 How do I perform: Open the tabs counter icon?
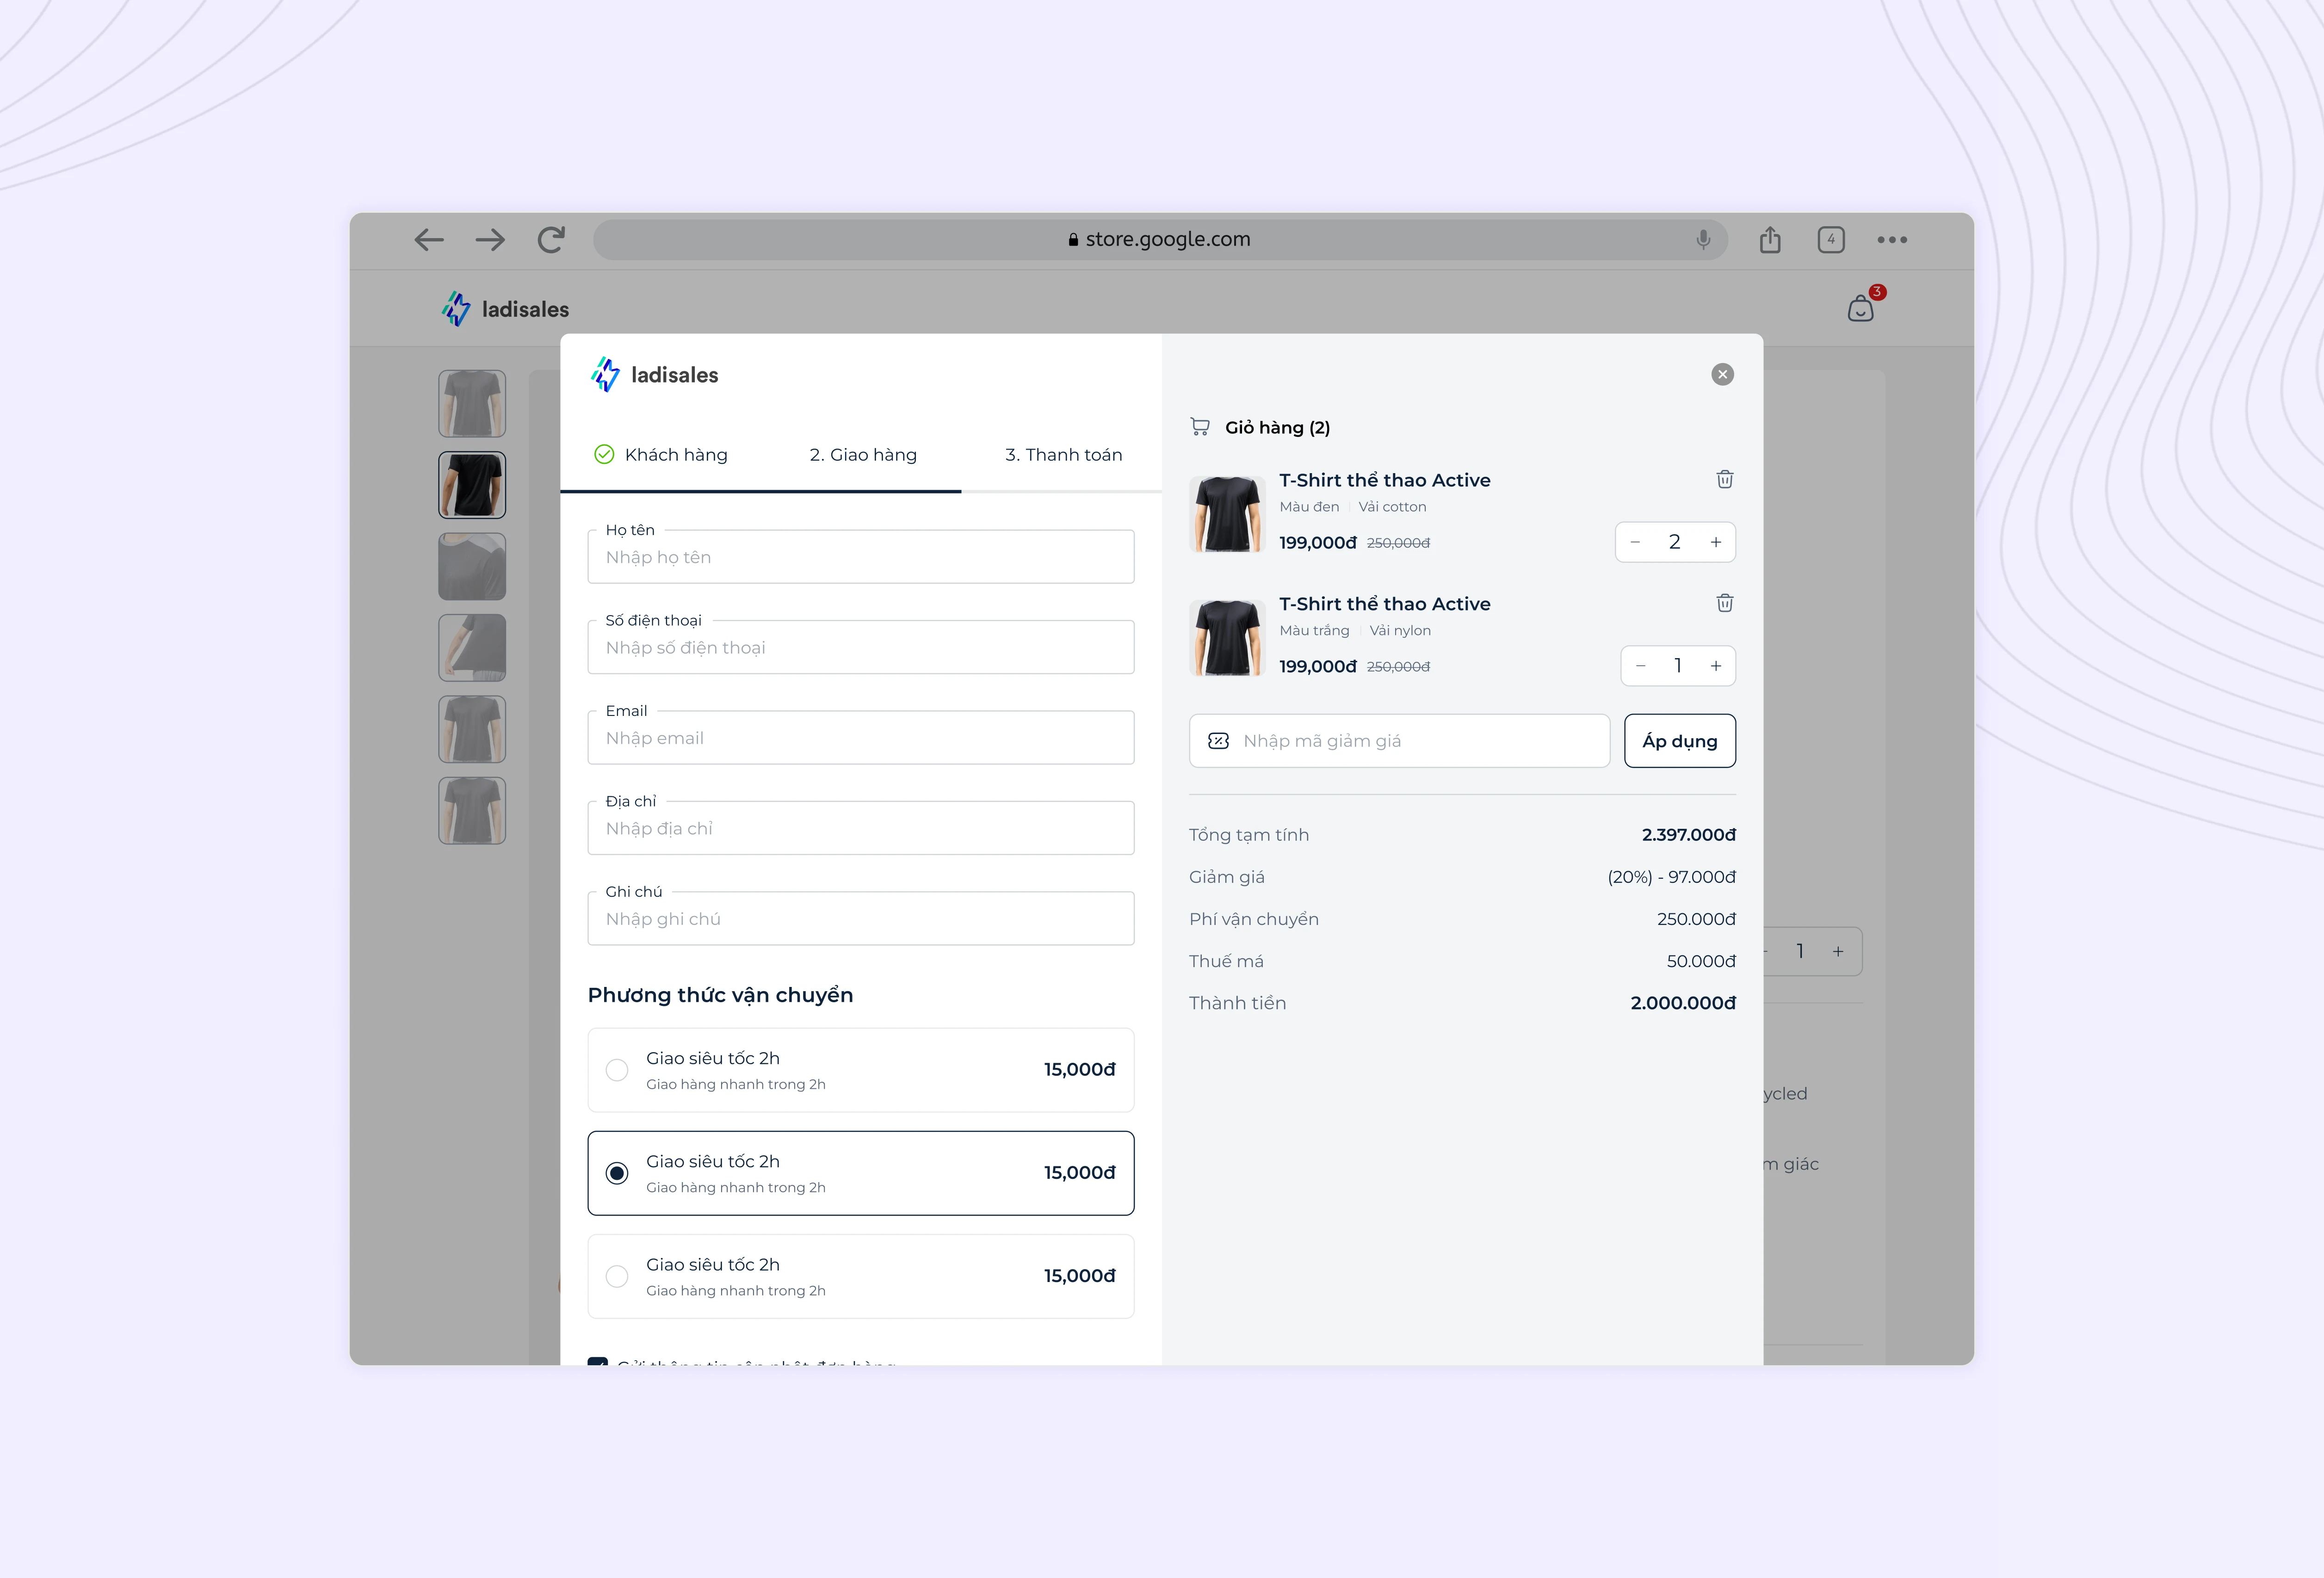point(1830,240)
